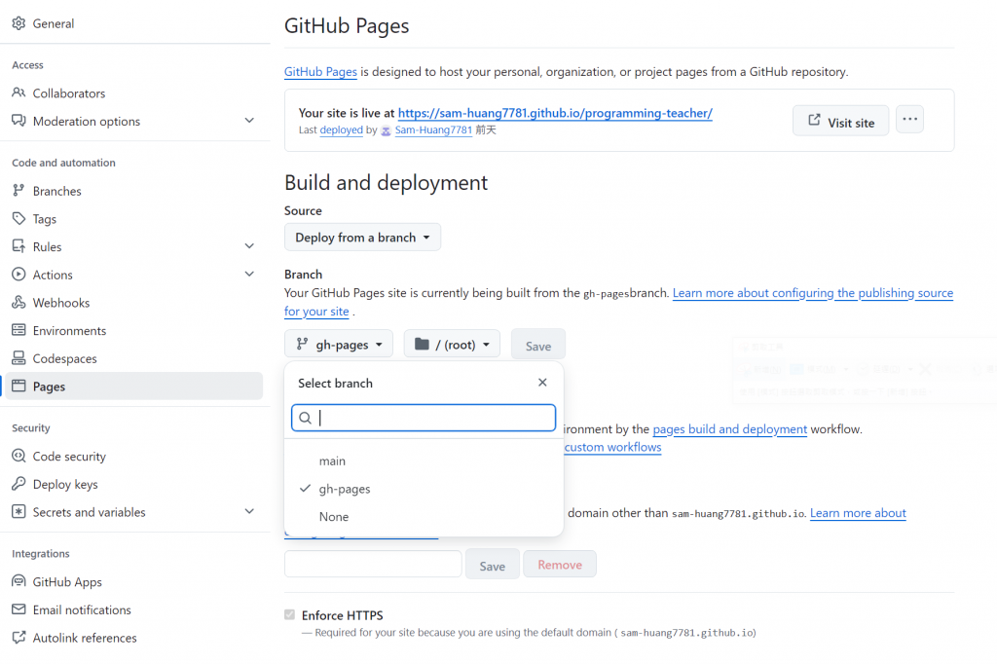Click the Environments server icon

pos(18,330)
